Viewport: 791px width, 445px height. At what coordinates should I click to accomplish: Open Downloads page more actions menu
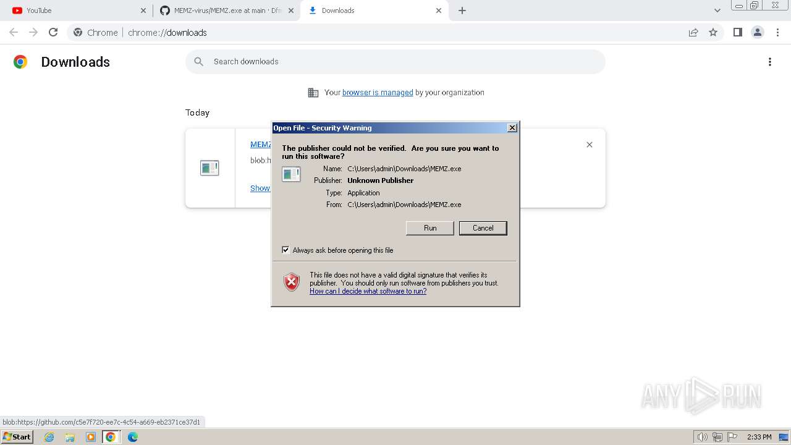click(770, 62)
